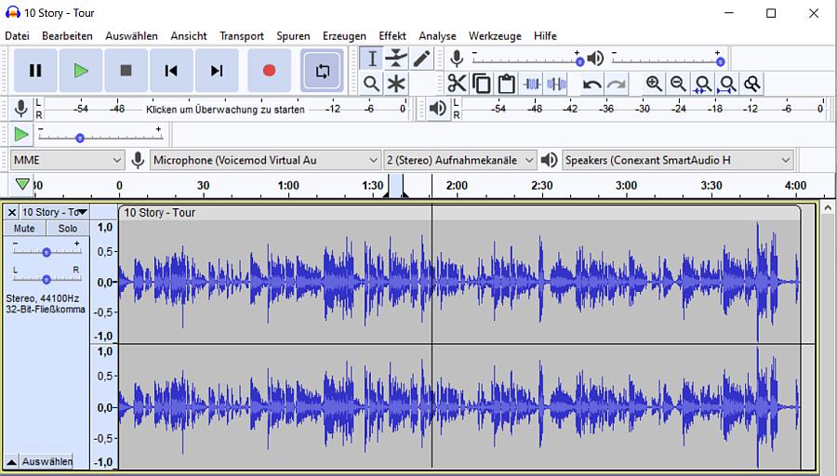Image resolution: width=837 pixels, height=476 pixels.
Task: Redo the last undone action
Action: click(616, 84)
